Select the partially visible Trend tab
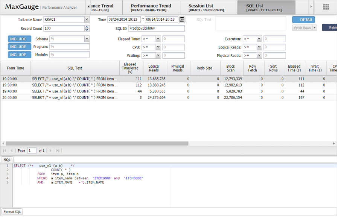338x217 pixels. pos(106,8)
